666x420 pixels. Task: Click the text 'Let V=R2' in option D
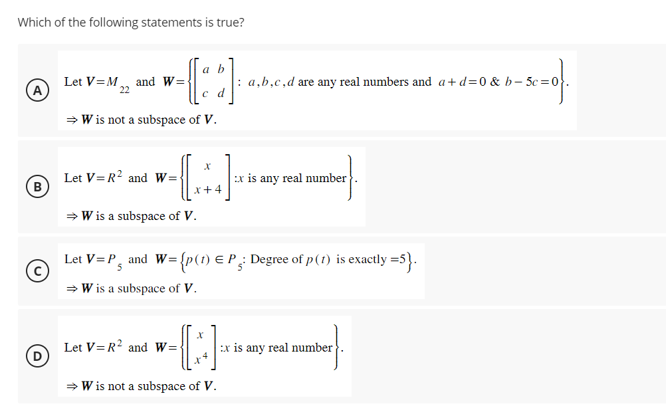pyautogui.click(x=93, y=347)
